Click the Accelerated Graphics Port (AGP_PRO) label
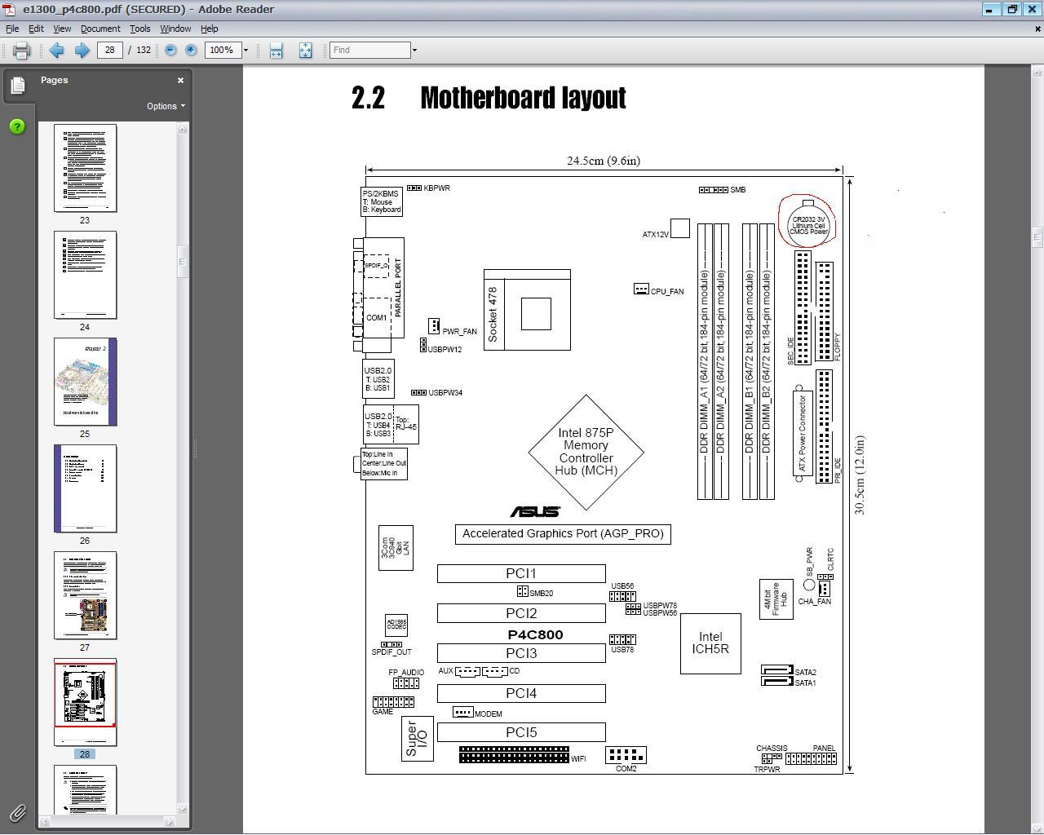 pyautogui.click(x=563, y=533)
